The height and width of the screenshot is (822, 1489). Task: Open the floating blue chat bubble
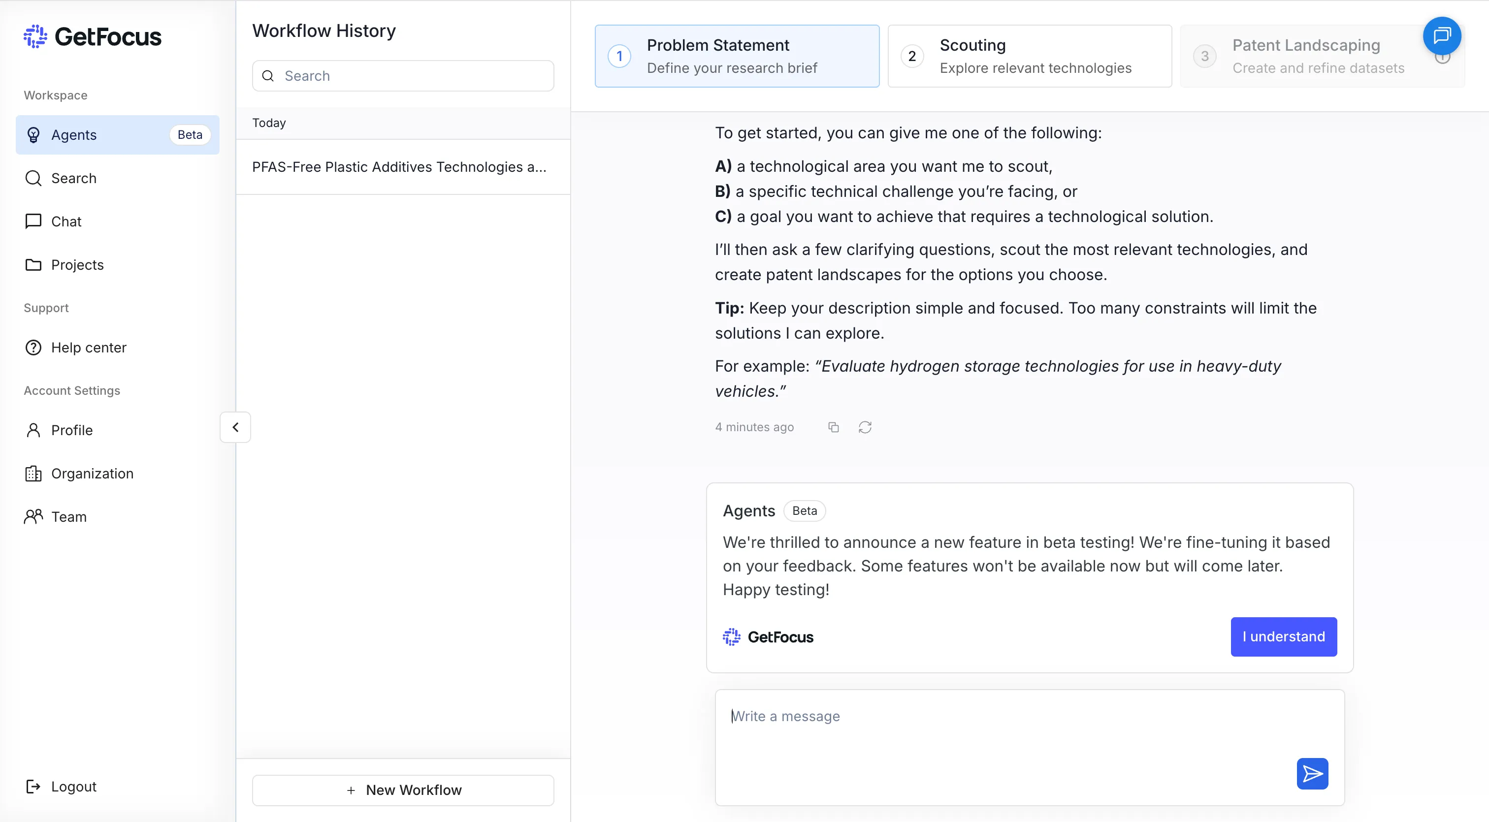click(1442, 36)
